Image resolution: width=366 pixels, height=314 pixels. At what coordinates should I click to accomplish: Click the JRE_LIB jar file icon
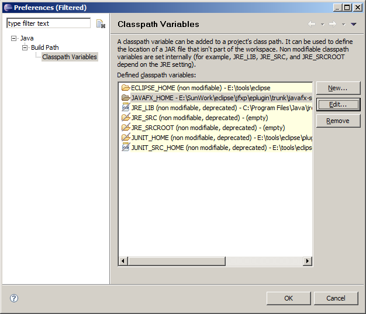tap(125, 108)
